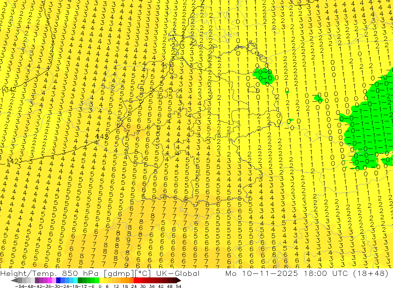The image size is (393, 288).
Task: Click the '-54' legend scale value
Action: coord(20,286)
